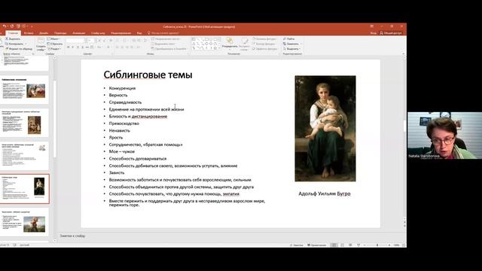Screen dimensions: 482x271
Task: Toggle Bold formatting
Action: (69, 47)
